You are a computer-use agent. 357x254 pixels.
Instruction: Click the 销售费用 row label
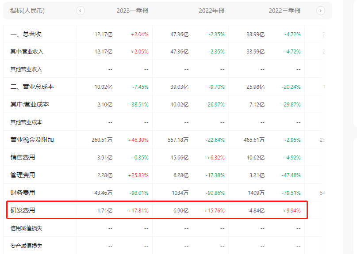[23, 158]
